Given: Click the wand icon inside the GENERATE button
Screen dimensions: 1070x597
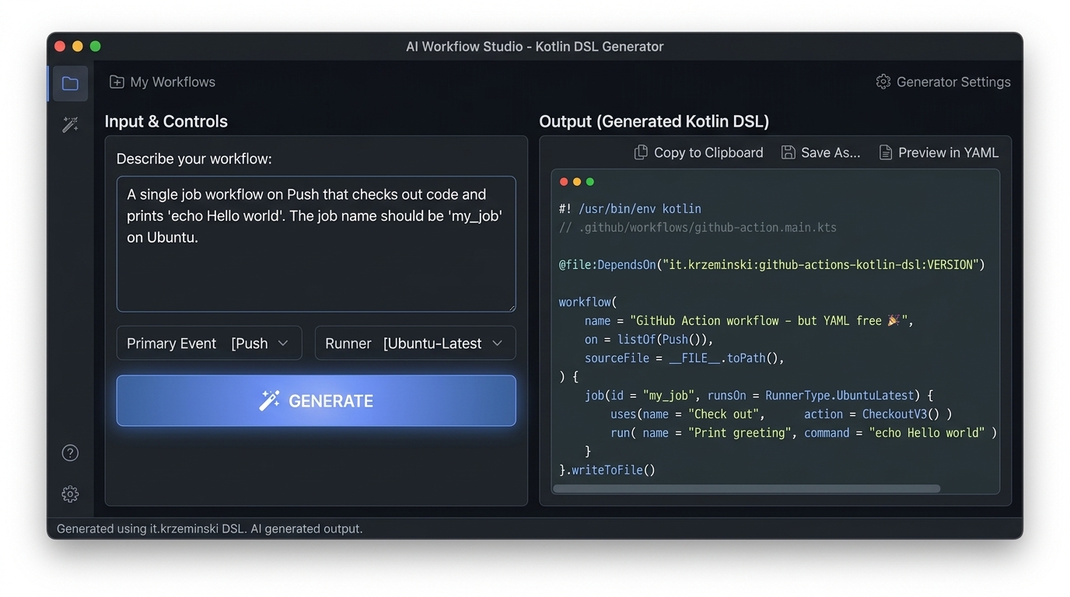Looking at the screenshot, I should point(270,400).
